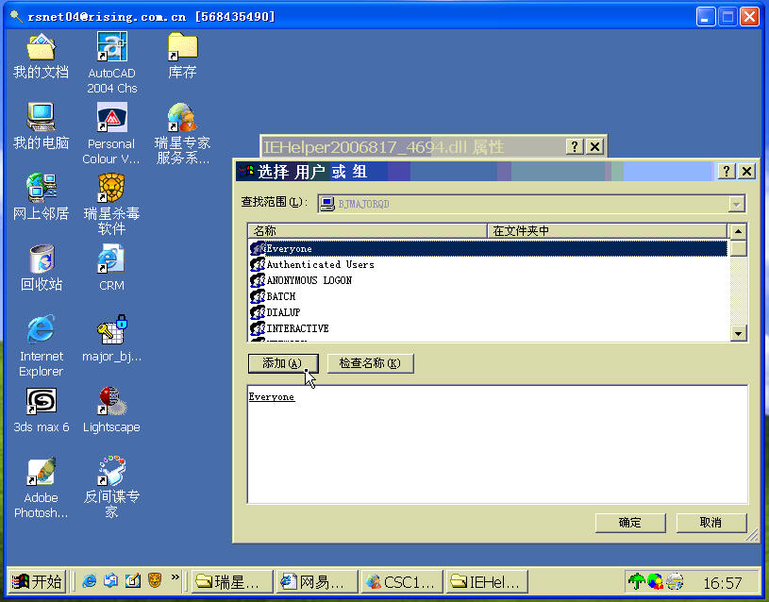Launch Internet Explorer from quick launch bar
Viewport: 769px width, 602px height.
coord(90,581)
